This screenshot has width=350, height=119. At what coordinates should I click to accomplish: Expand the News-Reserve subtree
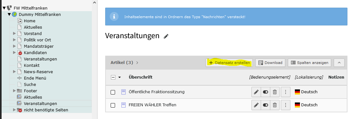point(15,72)
